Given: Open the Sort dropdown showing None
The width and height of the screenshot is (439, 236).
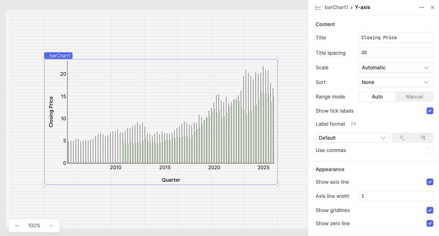Looking at the screenshot, I should pyautogui.click(x=396, y=82).
